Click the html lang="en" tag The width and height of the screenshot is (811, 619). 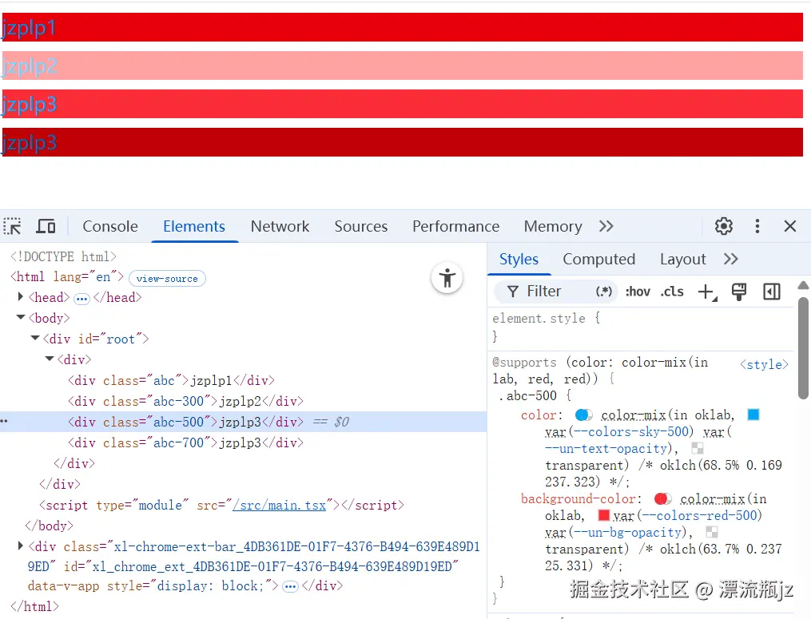pyautogui.click(x=67, y=277)
